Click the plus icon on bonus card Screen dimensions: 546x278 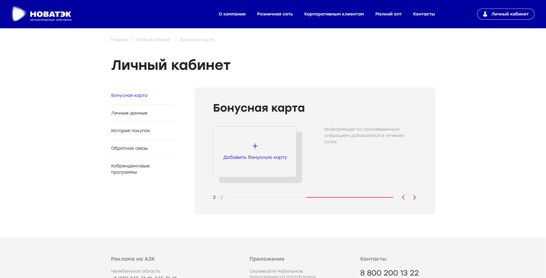tap(255, 146)
